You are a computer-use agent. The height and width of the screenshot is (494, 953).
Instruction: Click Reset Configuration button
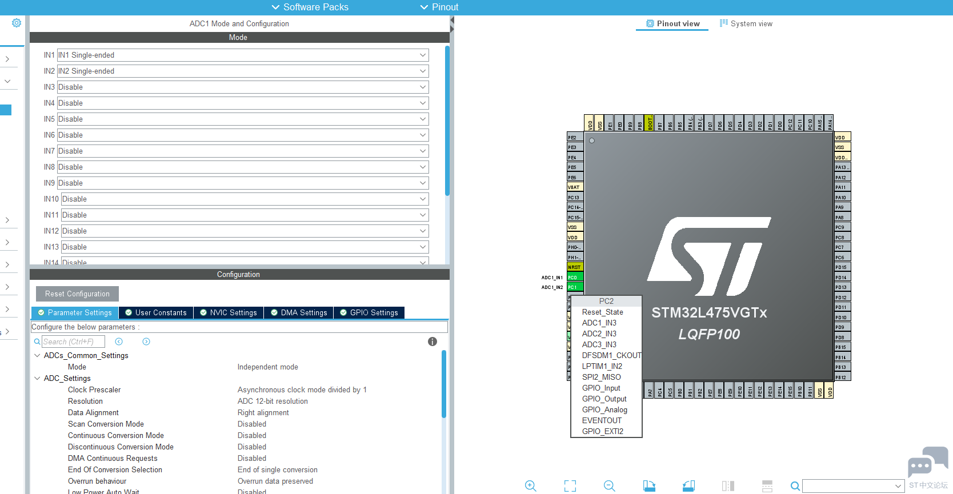[x=77, y=294]
